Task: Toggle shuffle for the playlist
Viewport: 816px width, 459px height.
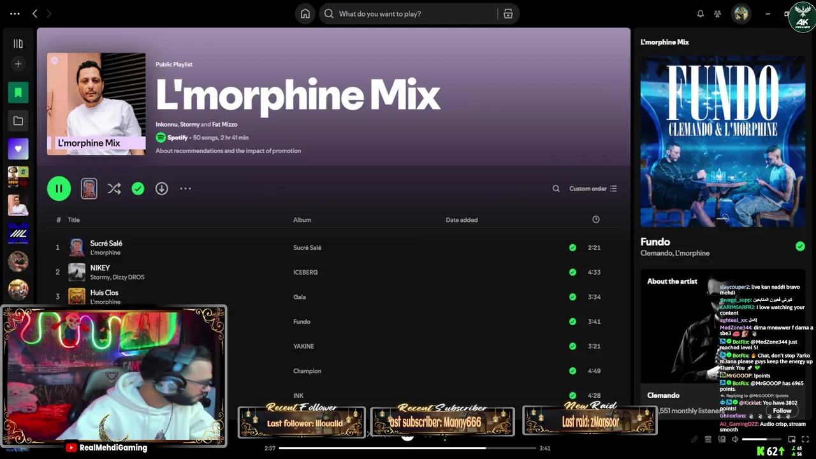Action: click(x=114, y=189)
